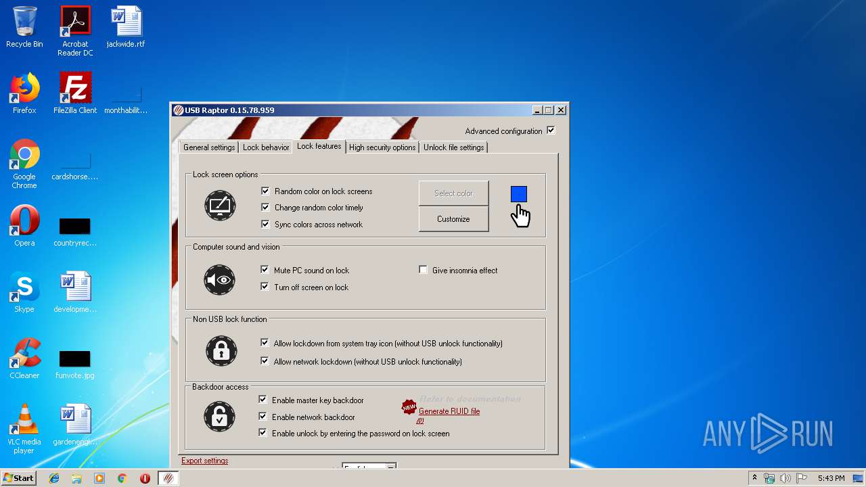Switch to Lock behavior tab
Image resolution: width=866 pixels, height=487 pixels.
tap(266, 147)
